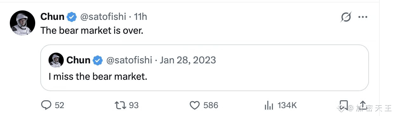Click the quoted tweet's verified badge
The width and height of the screenshot is (394, 116).
pyautogui.click(x=98, y=60)
